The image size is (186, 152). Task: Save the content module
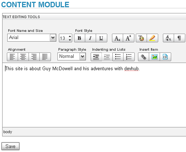coord(10,146)
